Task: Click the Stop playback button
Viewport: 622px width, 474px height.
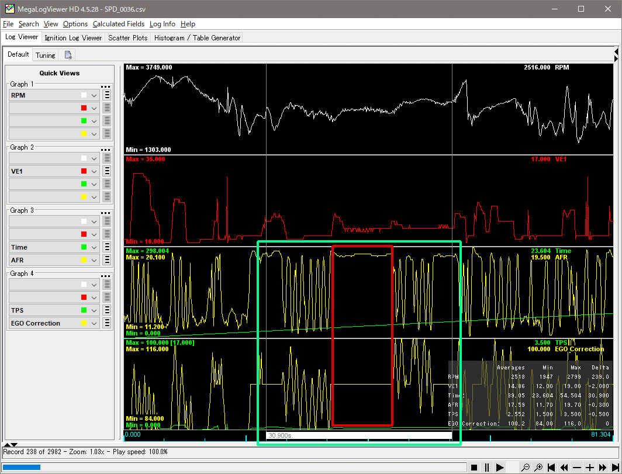Action: tap(474, 468)
